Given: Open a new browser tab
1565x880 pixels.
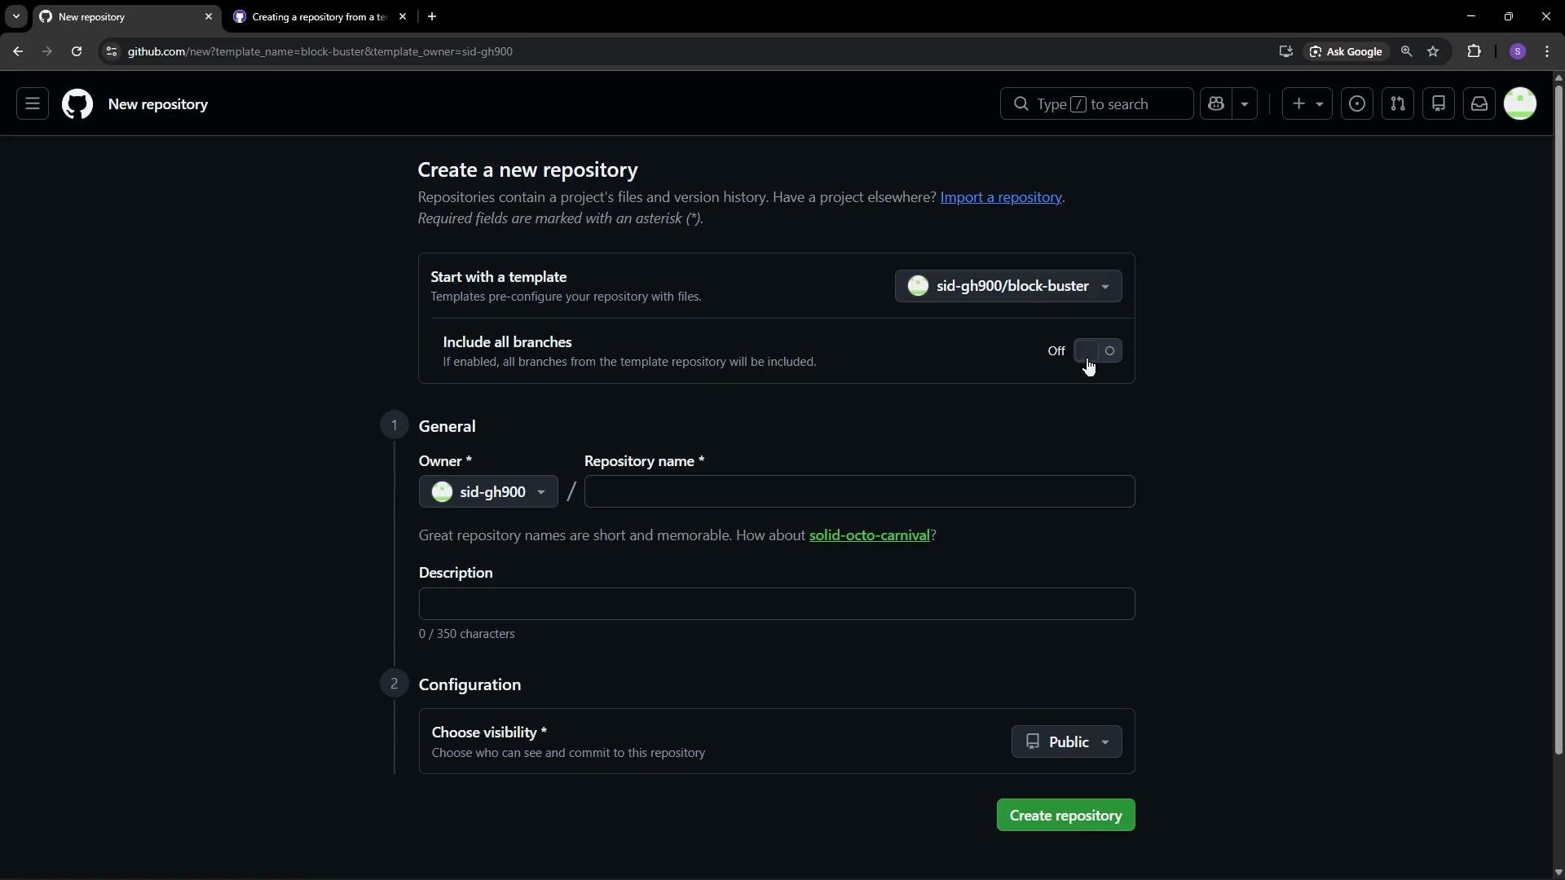Looking at the screenshot, I should pyautogui.click(x=432, y=16).
